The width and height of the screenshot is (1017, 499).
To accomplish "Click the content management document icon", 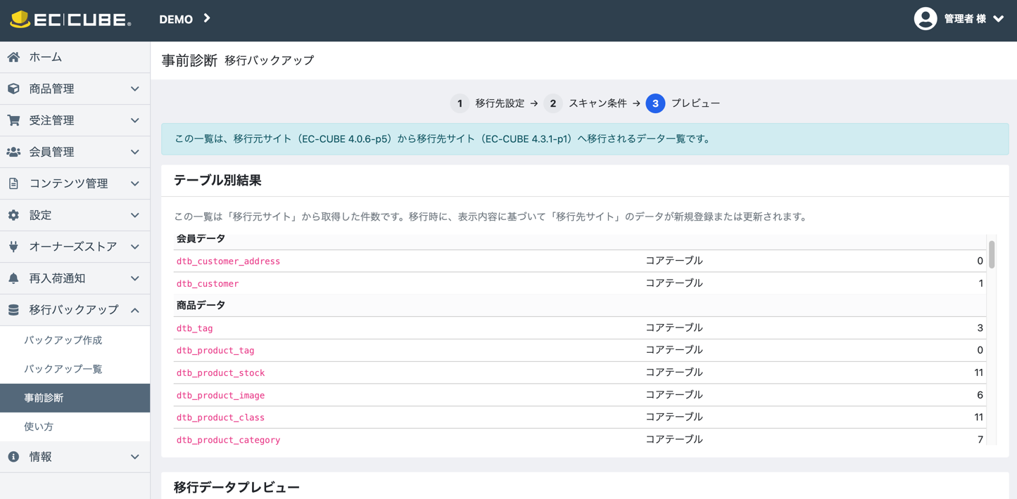I will 13,183.
